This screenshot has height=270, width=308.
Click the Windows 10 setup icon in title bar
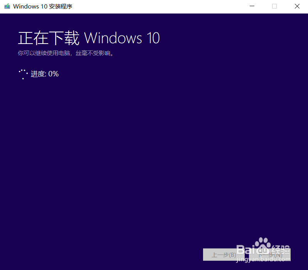coord(7,6)
